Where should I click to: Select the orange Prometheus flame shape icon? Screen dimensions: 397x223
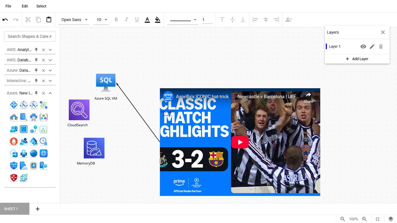pos(14,141)
